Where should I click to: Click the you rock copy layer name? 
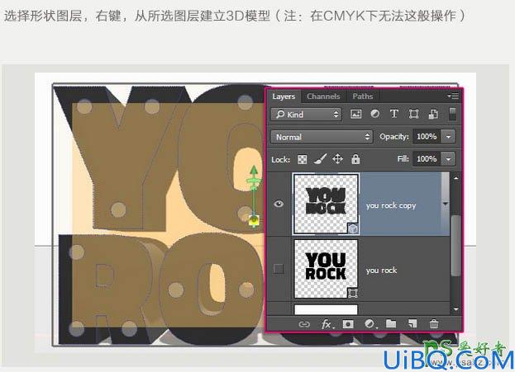coord(391,205)
